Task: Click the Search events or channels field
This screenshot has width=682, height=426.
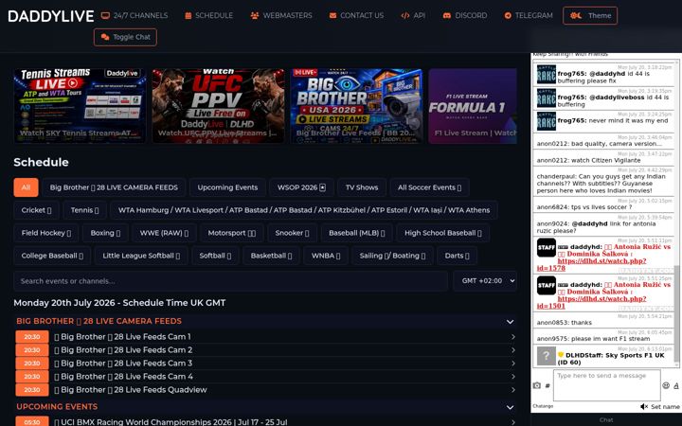Action: [230, 281]
